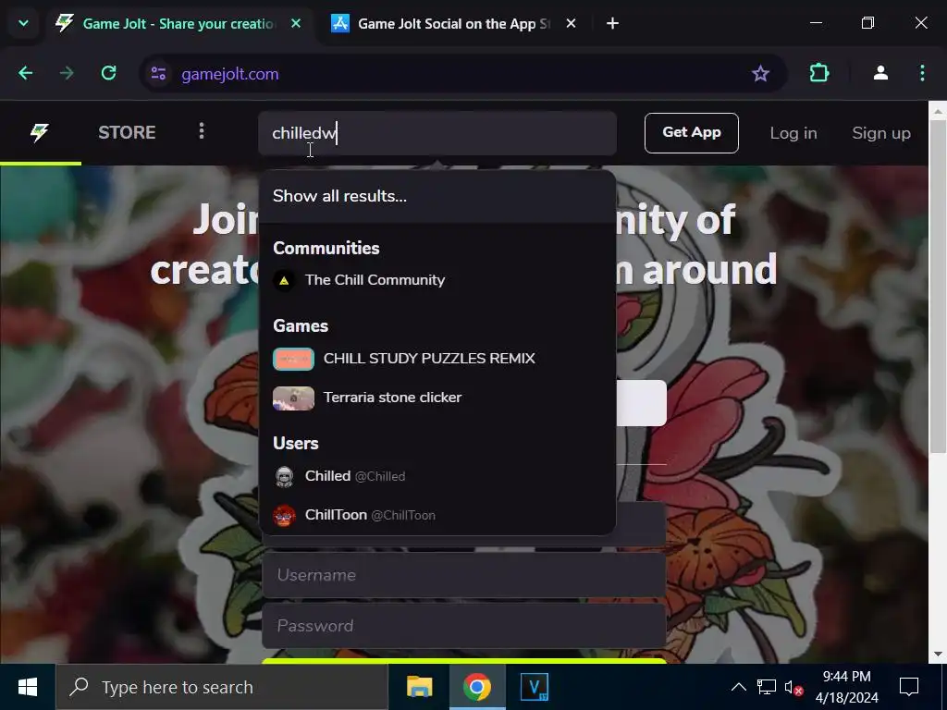947x710 pixels.
Task: Go back with browser back arrow
Action: [25, 74]
